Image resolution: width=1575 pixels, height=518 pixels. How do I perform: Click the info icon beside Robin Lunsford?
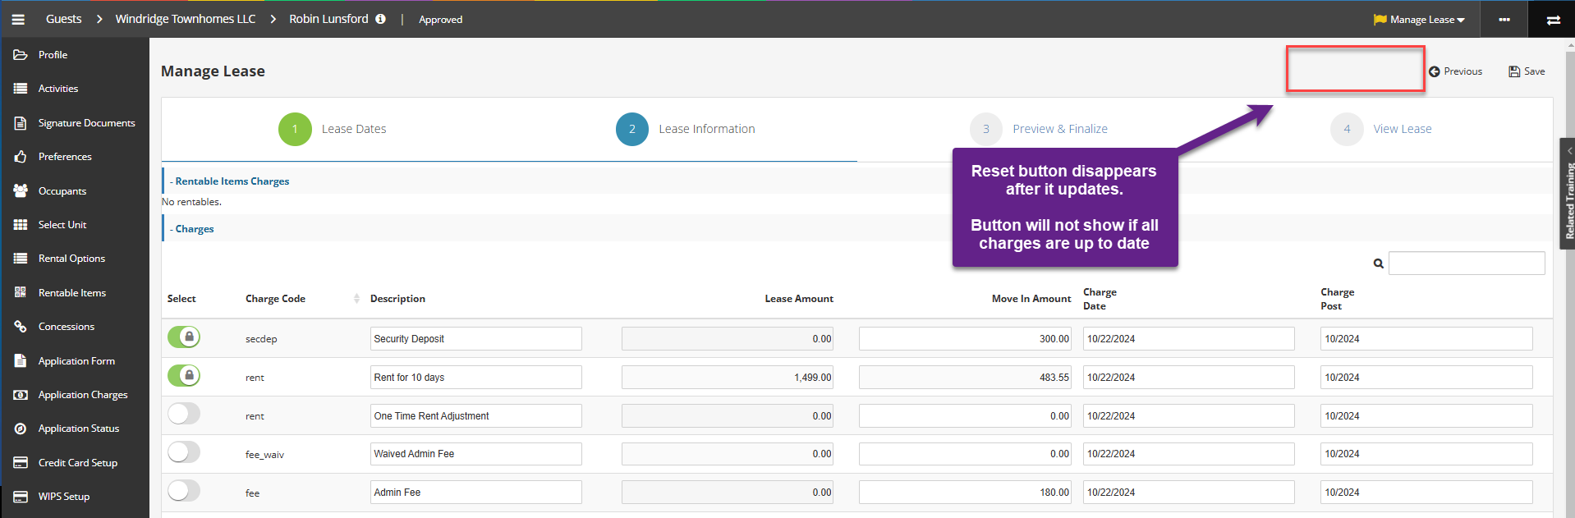380,19
